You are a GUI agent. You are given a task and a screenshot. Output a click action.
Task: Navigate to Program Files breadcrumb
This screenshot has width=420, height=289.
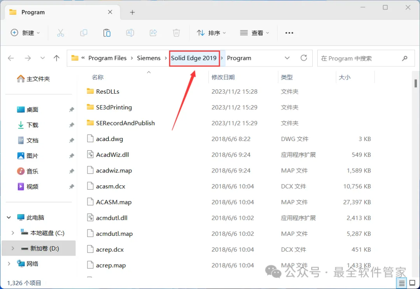point(107,58)
